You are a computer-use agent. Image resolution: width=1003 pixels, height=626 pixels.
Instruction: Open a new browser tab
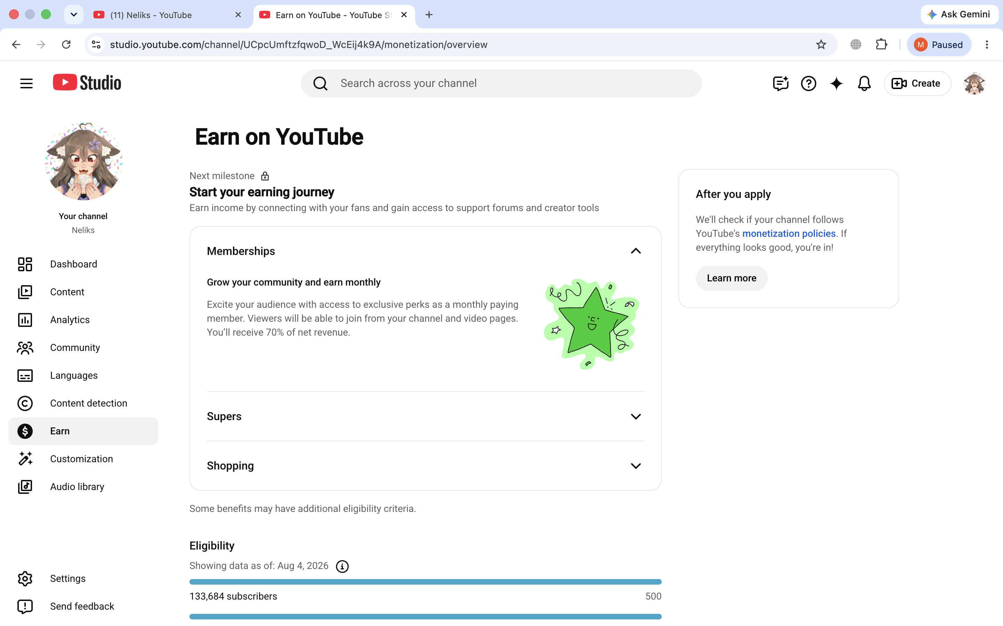pyautogui.click(x=429, y=15)
